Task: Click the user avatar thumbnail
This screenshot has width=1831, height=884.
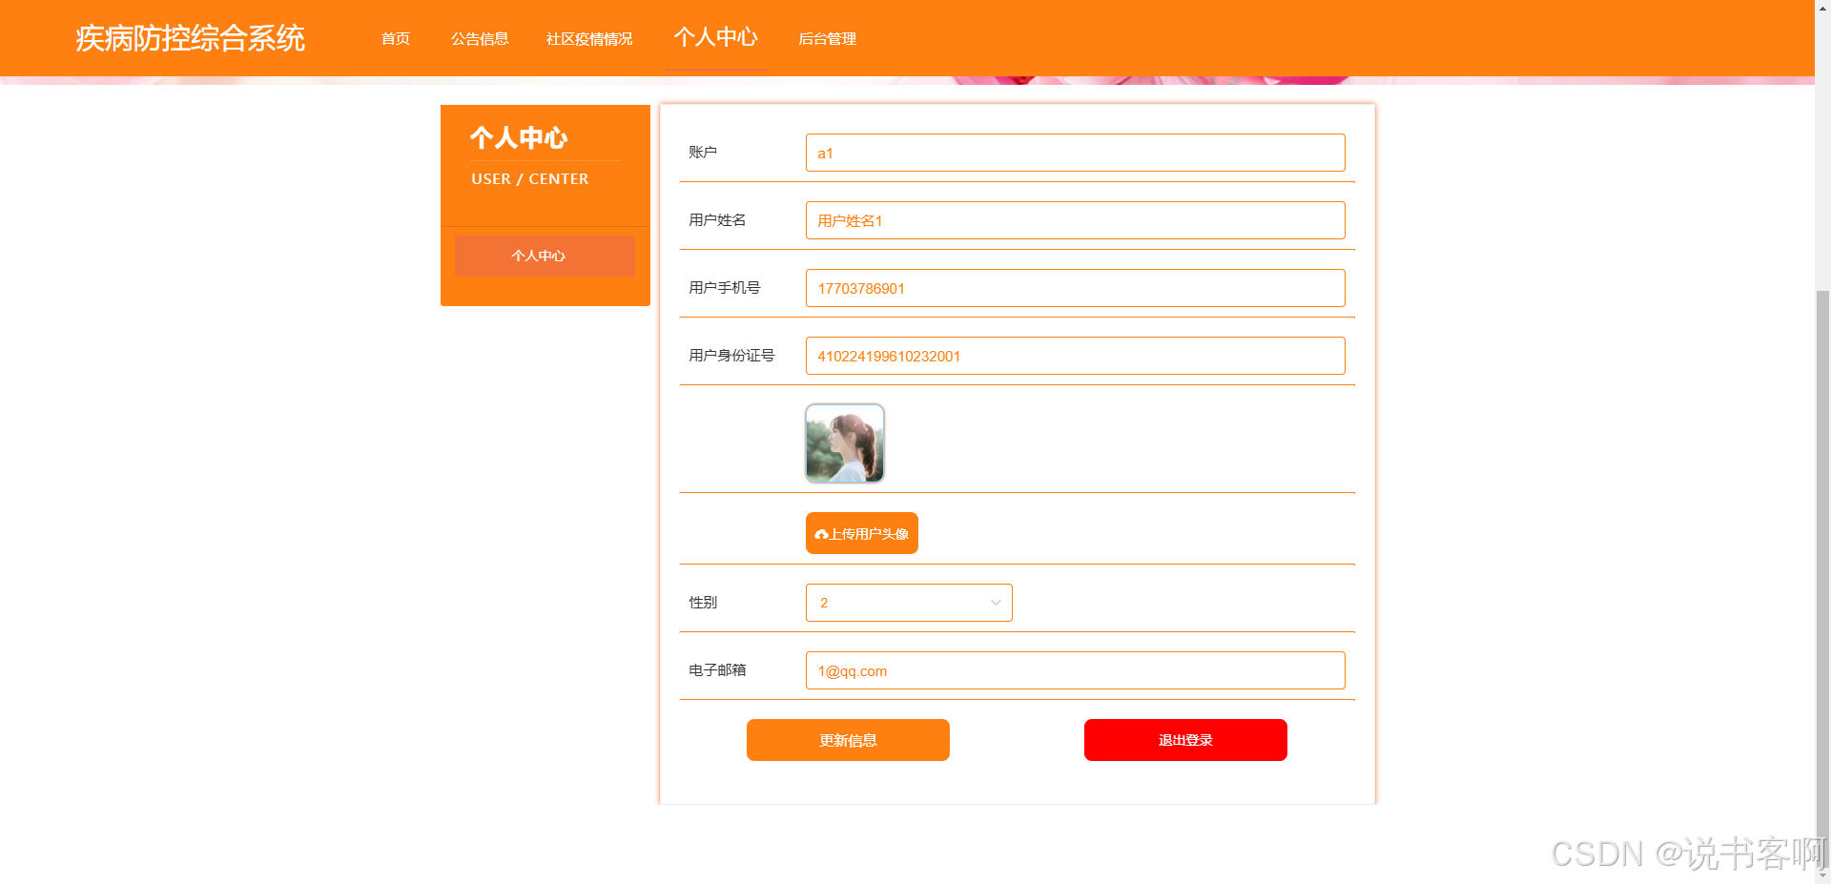Action: pos(845,443)
